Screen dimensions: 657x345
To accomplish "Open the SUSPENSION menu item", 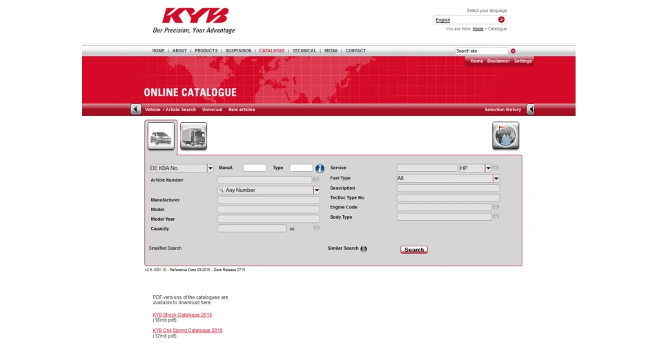I will (238, 50).
